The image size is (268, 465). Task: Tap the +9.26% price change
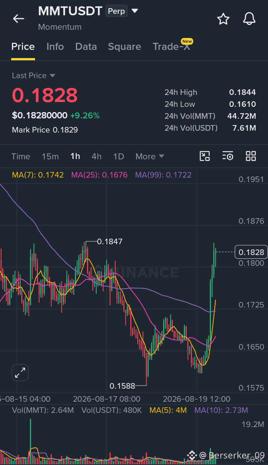(85, 116)
